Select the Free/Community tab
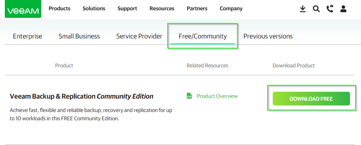 (203, 36)
